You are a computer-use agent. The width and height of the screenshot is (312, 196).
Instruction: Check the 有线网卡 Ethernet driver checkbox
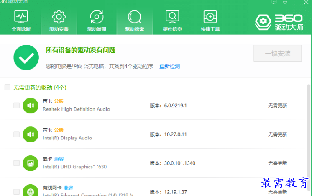pos(16,192)
